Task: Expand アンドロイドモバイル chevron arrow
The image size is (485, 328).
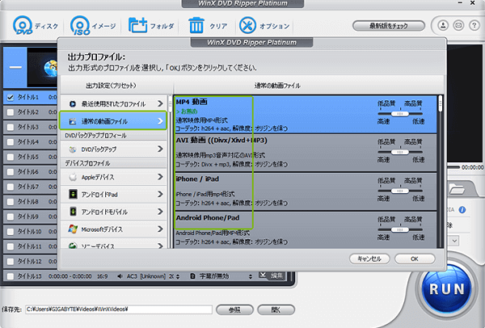Action: click(160, 212)
